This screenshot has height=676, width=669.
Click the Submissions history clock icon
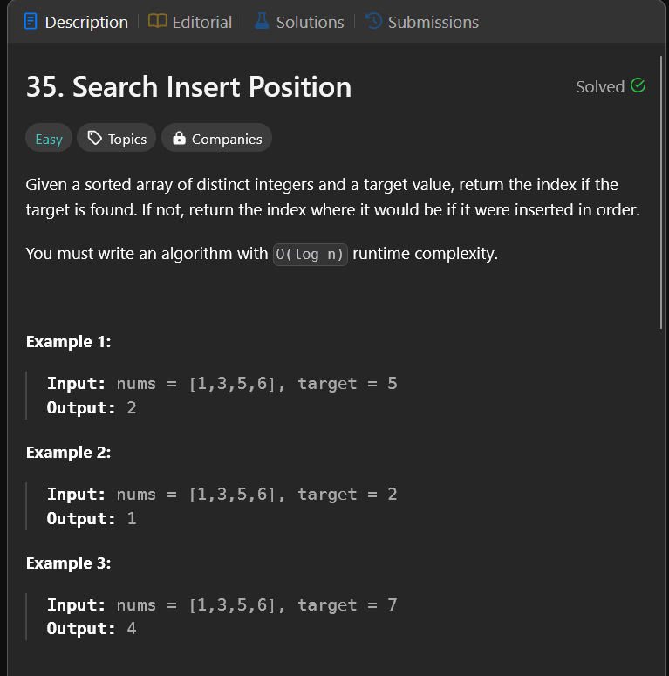[374, 22]
